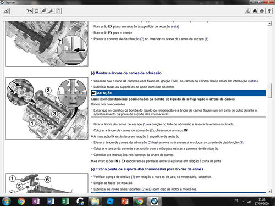
Task: Click 'As marcações IN e EX encontram-se paralelas' line
Action: [x=156, y=161]
